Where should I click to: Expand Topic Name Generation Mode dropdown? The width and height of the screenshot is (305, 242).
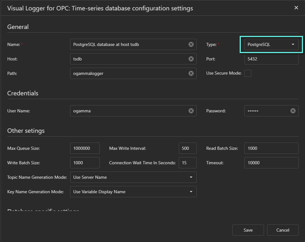(x=133, y=177)
